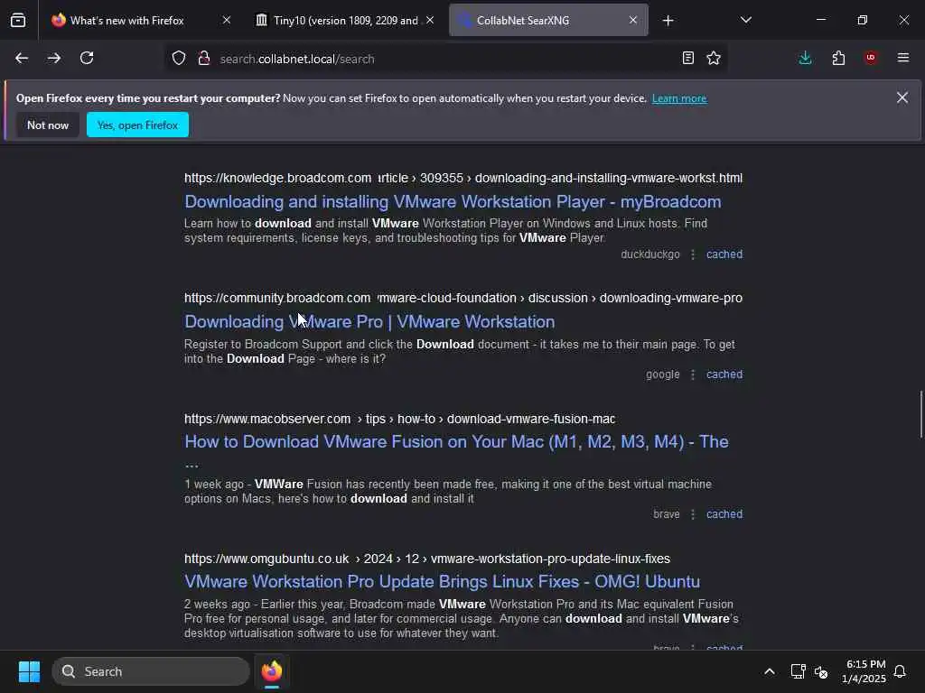Open Firefox application hamburger menu
This screenshot has height=693, width=925.
pos(903,58)
